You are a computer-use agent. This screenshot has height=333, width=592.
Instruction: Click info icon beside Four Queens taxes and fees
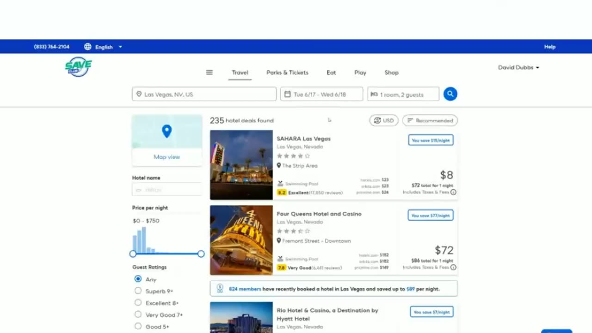[453, 267]
